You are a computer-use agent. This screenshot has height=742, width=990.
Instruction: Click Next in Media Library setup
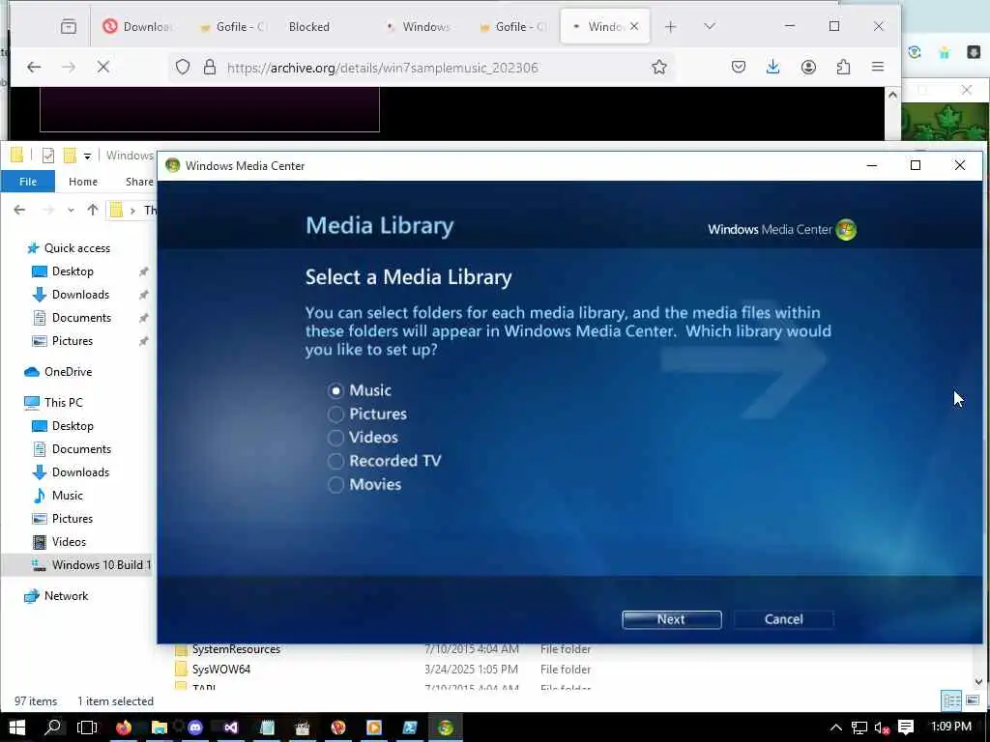pyautogui.click(x=671, y=619)
